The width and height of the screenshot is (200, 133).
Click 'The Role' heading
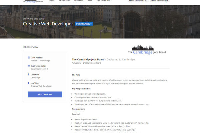tap(76, 75)
